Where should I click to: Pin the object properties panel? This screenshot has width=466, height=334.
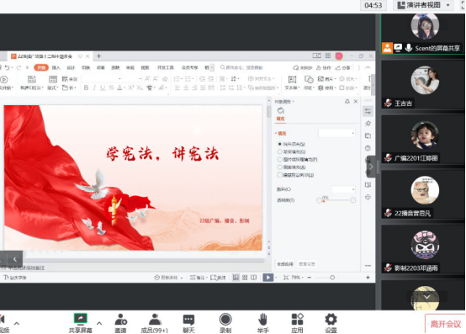click(347, 102)
